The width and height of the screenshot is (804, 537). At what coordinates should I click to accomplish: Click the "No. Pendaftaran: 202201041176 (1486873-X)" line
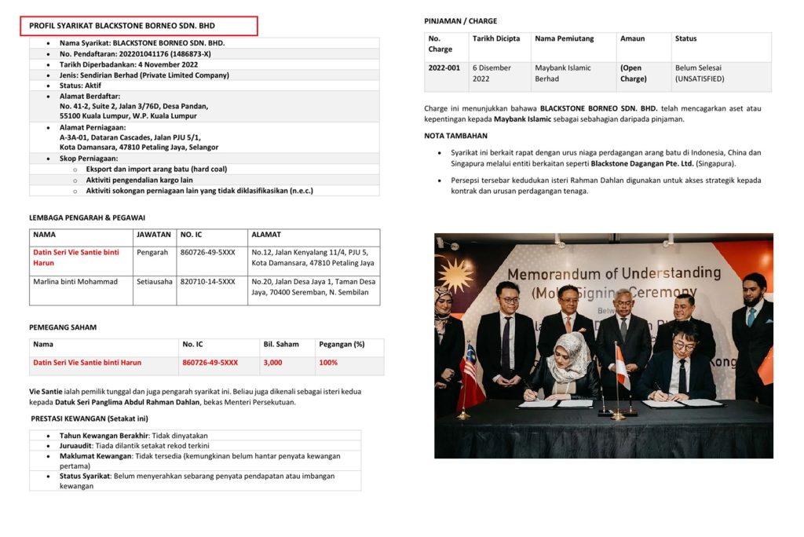[135, 54]
